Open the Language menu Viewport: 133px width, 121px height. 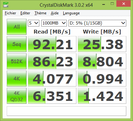[71, 13]
